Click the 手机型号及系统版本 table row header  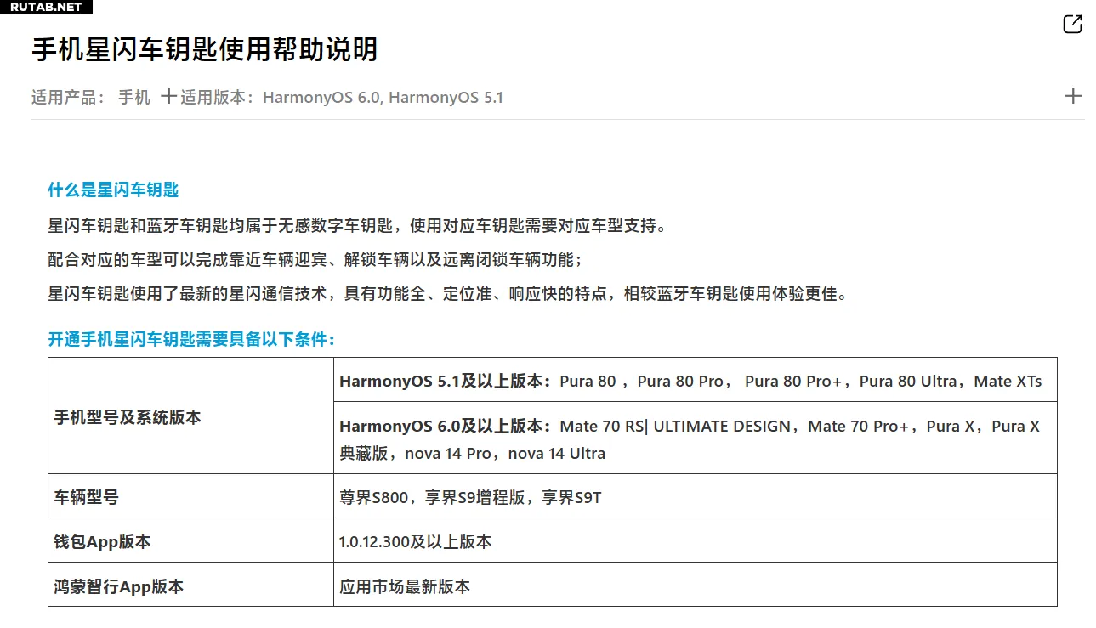tap(128, 417)
